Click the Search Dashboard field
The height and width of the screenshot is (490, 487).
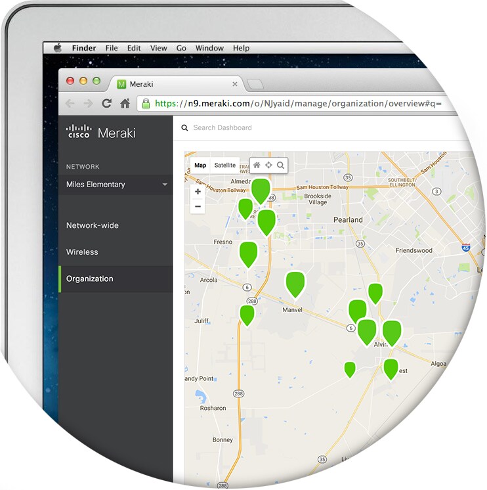click(222, 127)
